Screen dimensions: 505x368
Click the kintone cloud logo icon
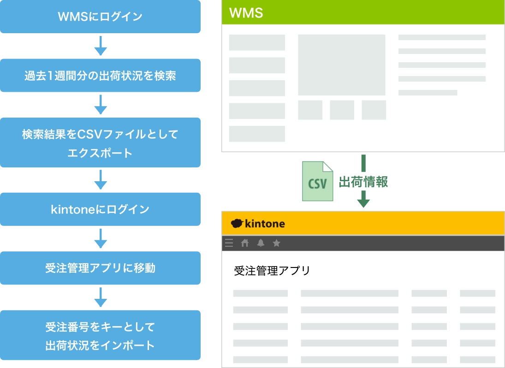click(237, 223)
